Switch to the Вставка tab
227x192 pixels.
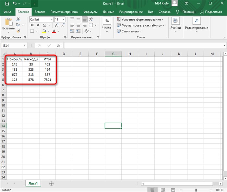(40, 12)
